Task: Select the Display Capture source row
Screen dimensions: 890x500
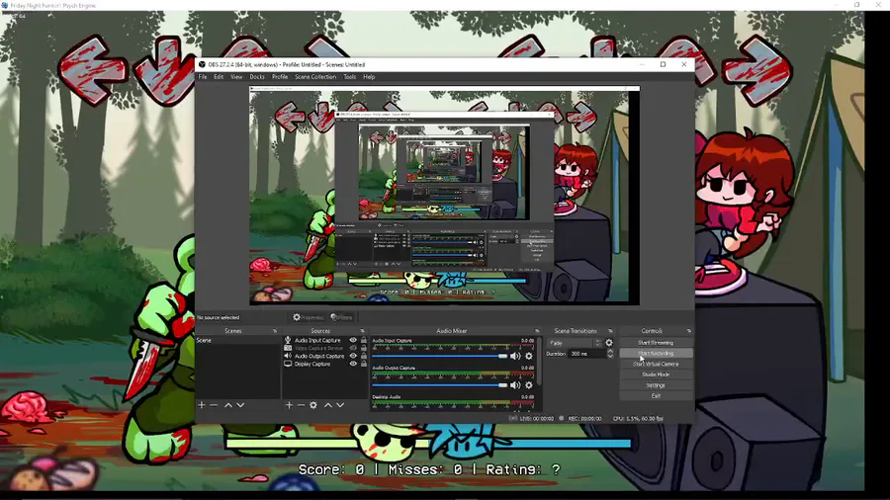Action: pyautogui.click(x=324, y=364)
